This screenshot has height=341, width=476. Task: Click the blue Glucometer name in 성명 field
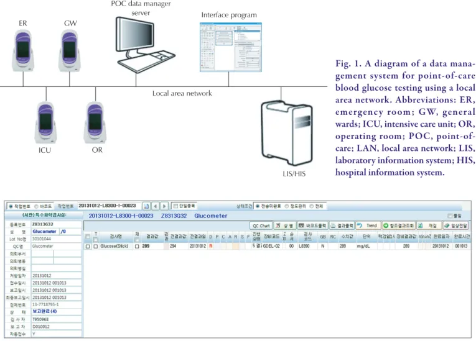coord(44,232)
